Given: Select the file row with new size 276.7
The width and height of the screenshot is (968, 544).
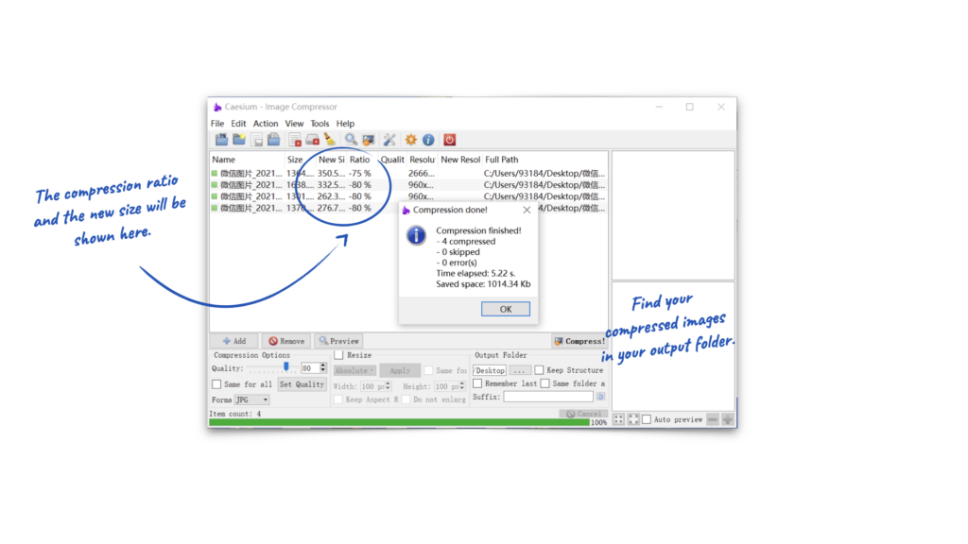Looking at the screenshot, I should (x=304, y=209).
